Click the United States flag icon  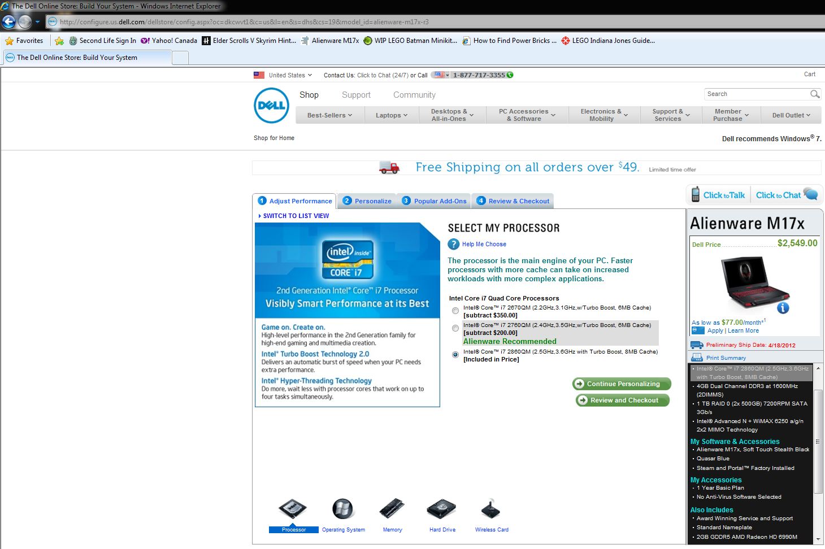[x=259, y=75]
